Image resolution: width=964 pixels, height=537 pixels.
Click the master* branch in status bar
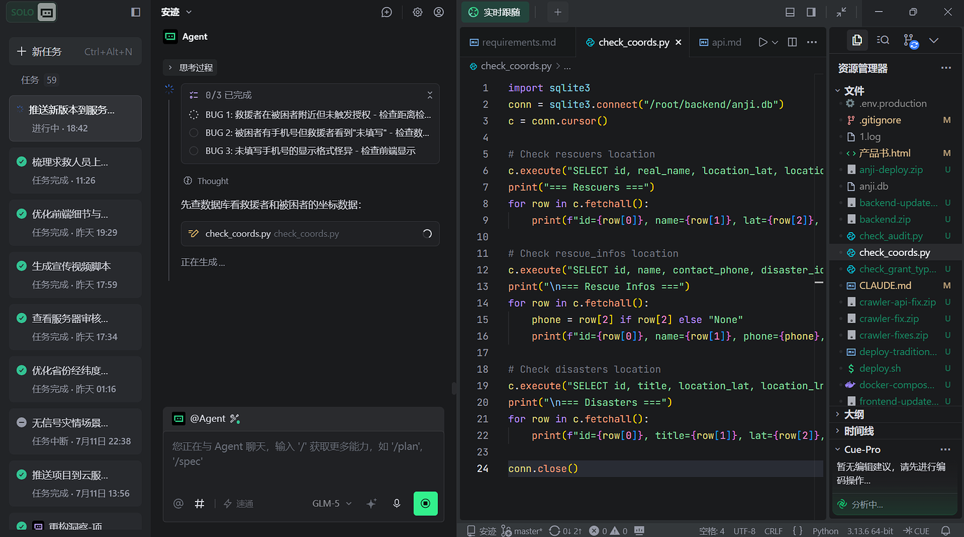(x=522, y=531)
